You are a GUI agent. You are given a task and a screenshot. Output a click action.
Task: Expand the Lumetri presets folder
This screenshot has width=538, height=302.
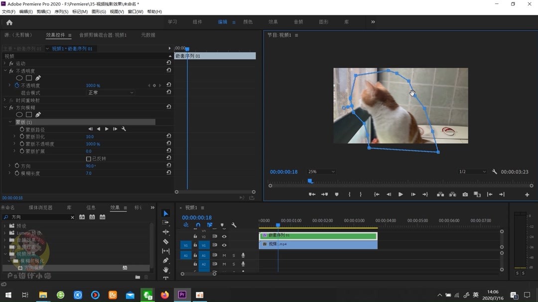point(5,233)
